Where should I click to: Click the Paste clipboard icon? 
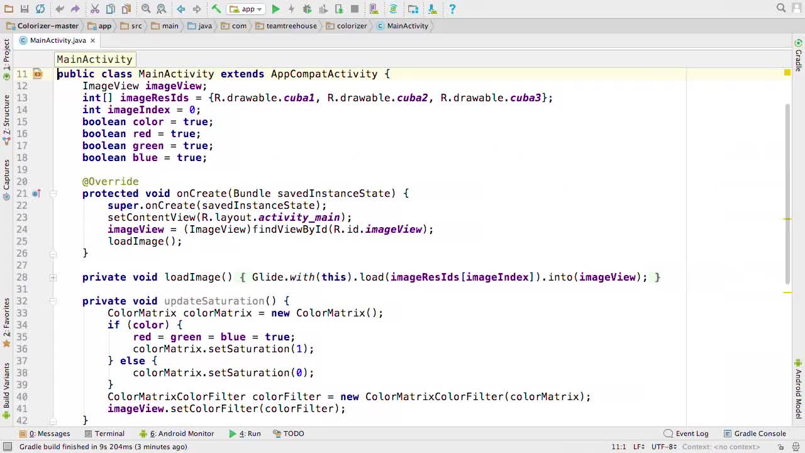(126, 9)
